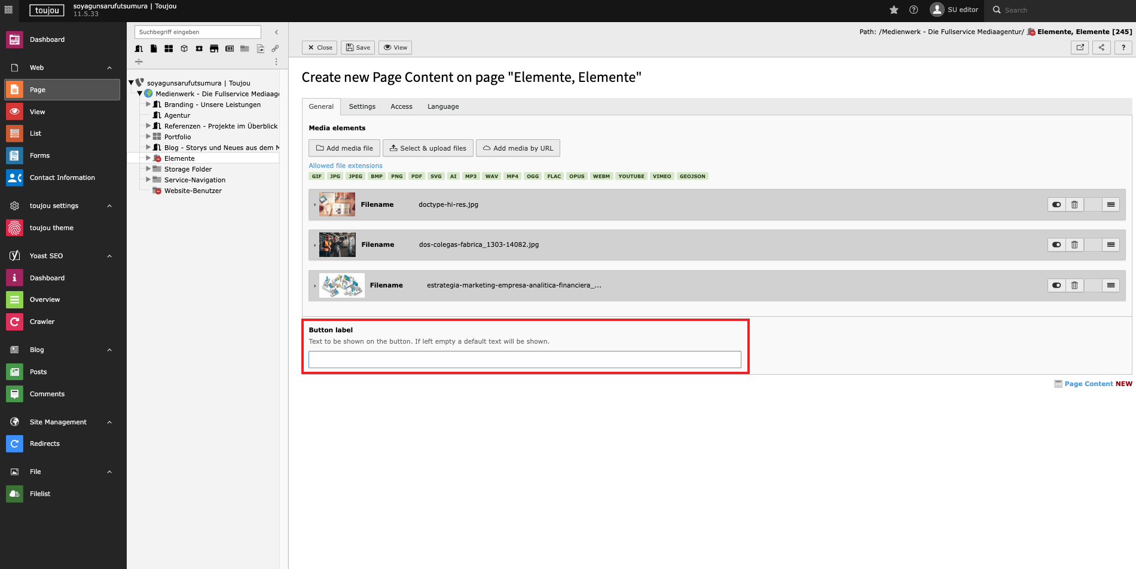Click the share icon in the top right
The width and height of the screenshot is (1136, 569).
(x=1101, y=47)
